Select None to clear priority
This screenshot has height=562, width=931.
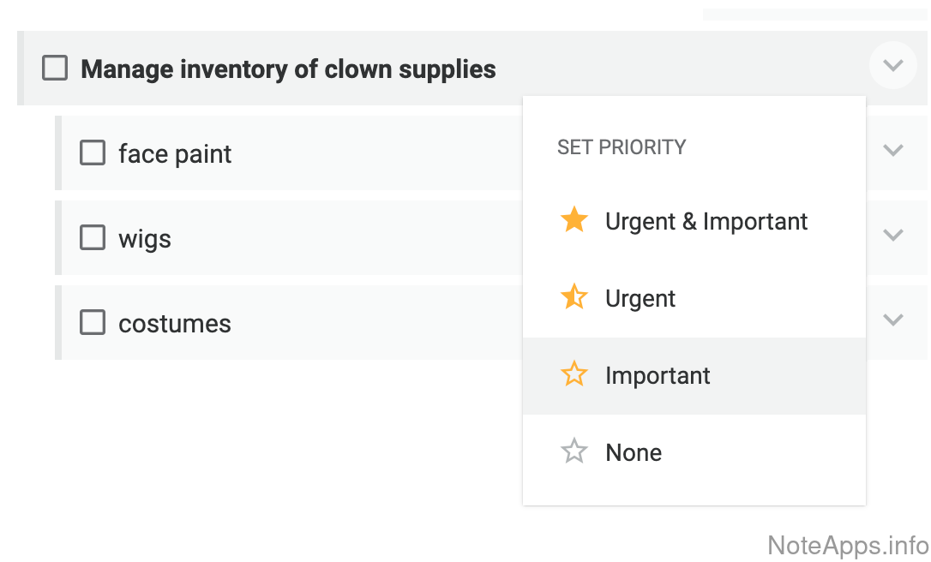(x=634, y=452)
